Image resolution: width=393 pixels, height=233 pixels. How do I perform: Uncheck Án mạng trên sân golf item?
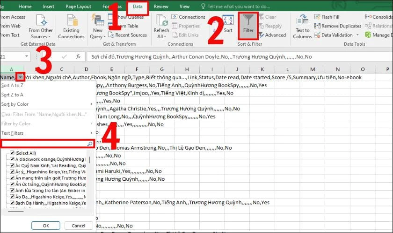pos(12,178)
